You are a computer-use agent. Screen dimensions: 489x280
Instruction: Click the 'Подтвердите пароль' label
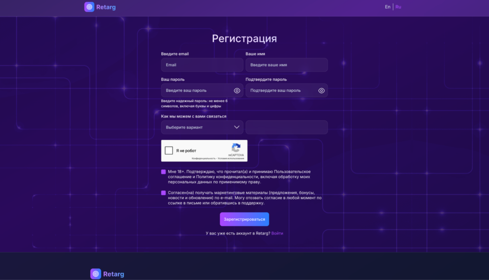266,79
